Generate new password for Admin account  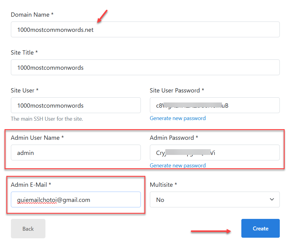177,166
